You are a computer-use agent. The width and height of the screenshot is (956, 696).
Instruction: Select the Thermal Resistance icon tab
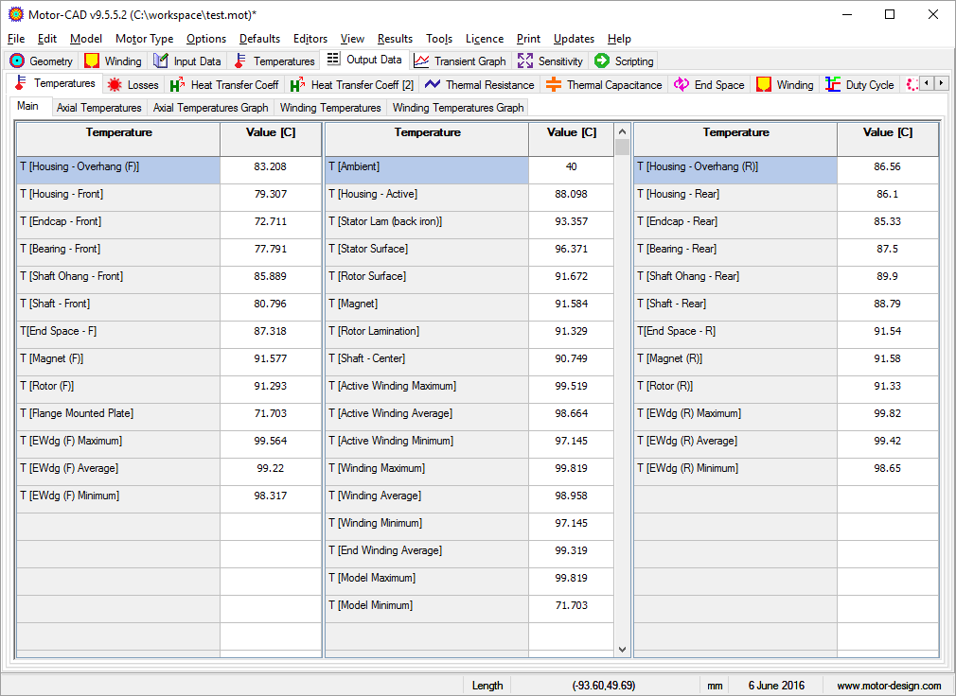click(433, 84)
